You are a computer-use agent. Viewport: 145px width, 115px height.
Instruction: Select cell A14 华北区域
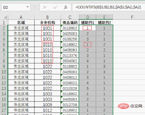tap(21, 94)
